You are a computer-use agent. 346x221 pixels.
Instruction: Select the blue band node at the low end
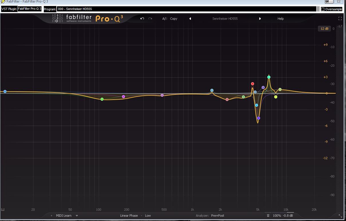pyautogui.click(x=5, y=91)
